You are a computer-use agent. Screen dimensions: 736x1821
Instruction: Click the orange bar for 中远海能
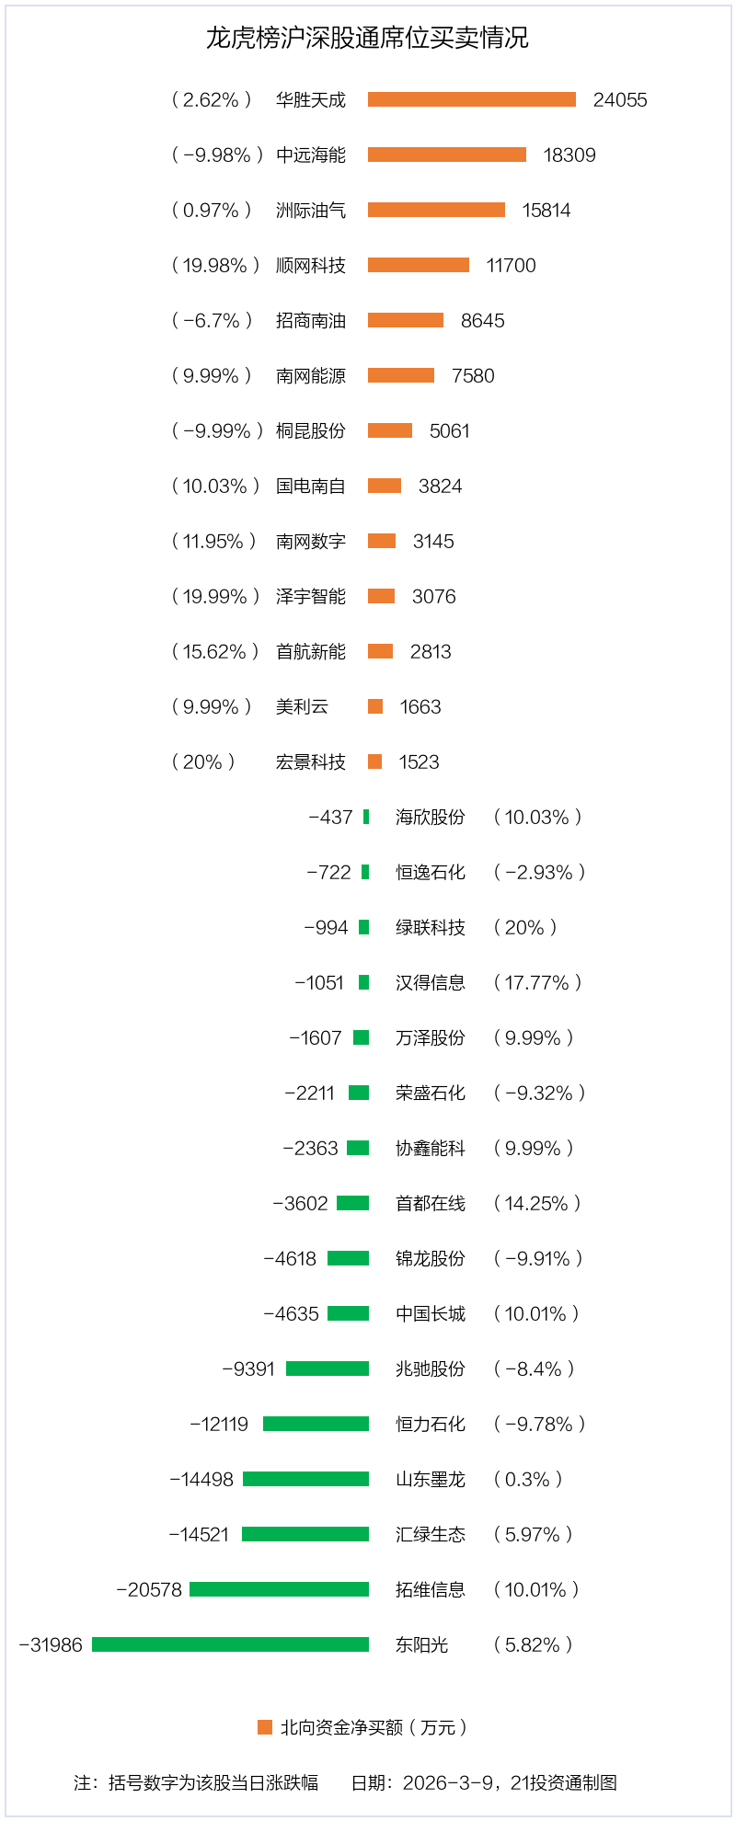447,155
